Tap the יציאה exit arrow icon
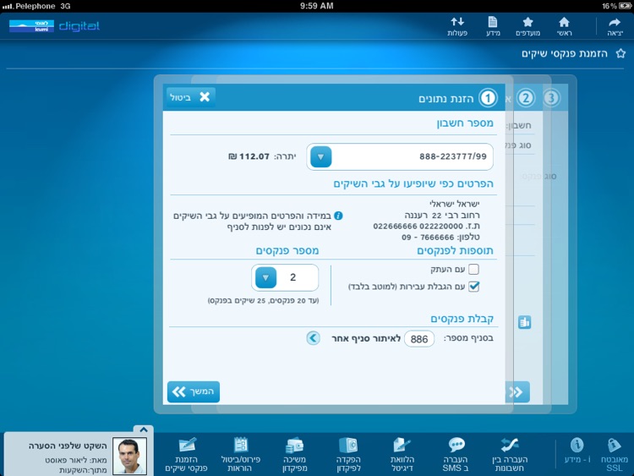This screenshot has height=476, width=634. coord(615,26)
